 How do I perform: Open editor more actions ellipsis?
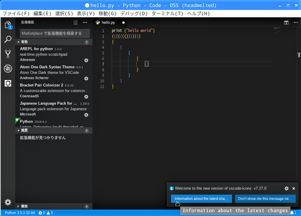point(296,23)
